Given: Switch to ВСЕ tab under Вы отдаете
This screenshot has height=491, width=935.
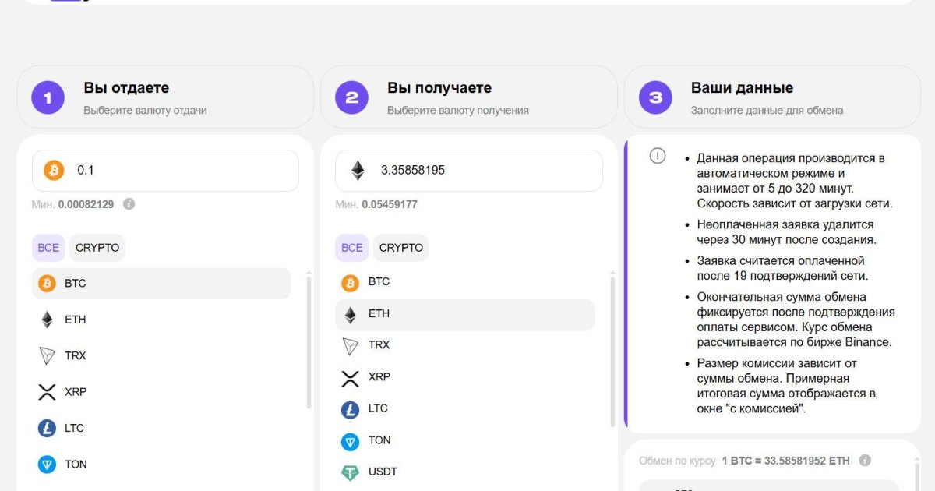Looking at the screenshot, I should coord(48,248).
